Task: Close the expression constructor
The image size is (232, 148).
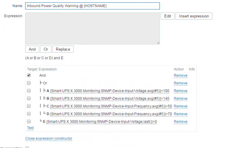Action: 49,139
